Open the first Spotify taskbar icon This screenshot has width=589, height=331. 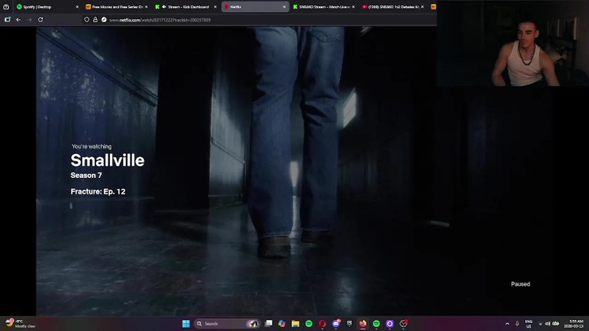click(309, 324)
